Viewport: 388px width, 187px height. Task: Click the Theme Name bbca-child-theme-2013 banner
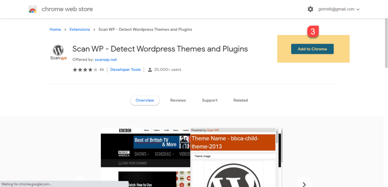pos(233,142)
